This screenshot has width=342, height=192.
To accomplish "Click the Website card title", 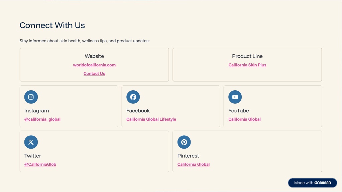I will coord(94,56).
